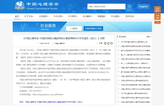Click the 社会服务 Service banner heading
This screenshot has width=164, height=107.
(x=48, y=27)
